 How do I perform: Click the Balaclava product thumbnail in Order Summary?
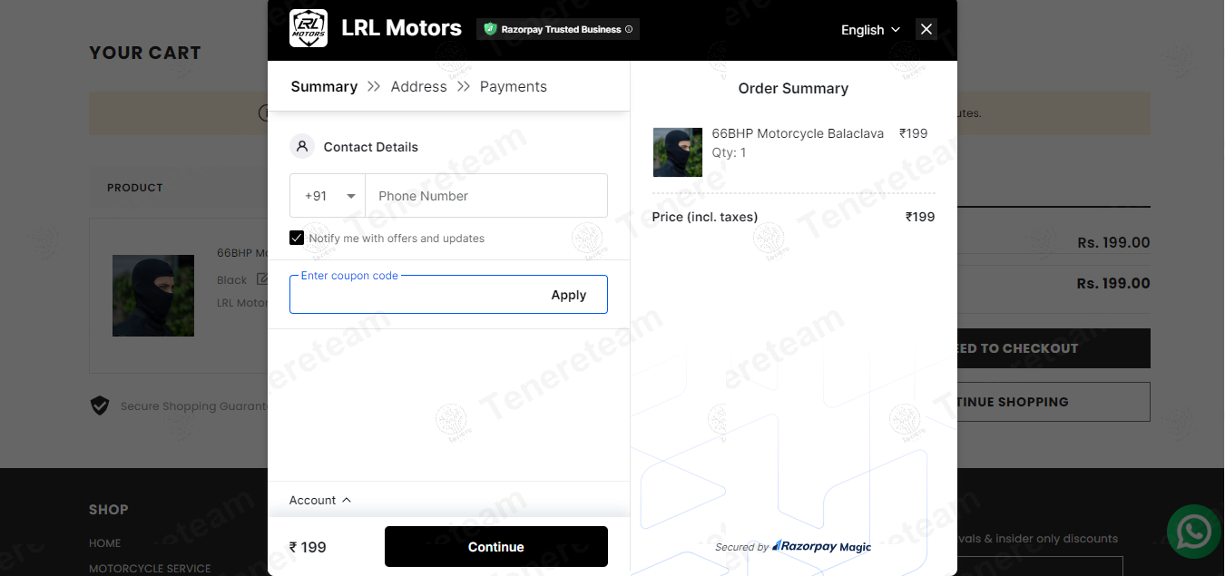677,151
